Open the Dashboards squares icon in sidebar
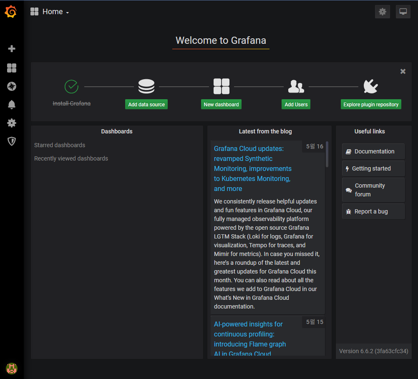Image resolution: width=418 pixels, height=379 pixels. pos(11,68)
